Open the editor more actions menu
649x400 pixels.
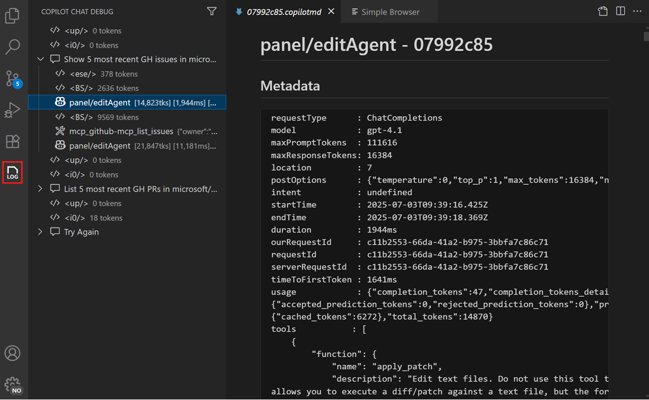pos(637,10)
